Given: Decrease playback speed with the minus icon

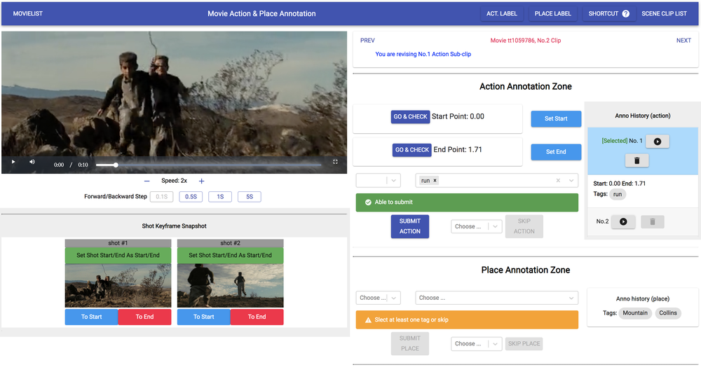Looking at the screenshot, I should pyautogui.click(x=147, y=181).
